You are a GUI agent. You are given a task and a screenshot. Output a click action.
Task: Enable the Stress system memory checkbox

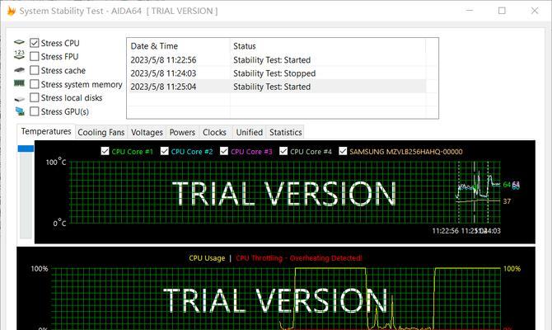34,84
